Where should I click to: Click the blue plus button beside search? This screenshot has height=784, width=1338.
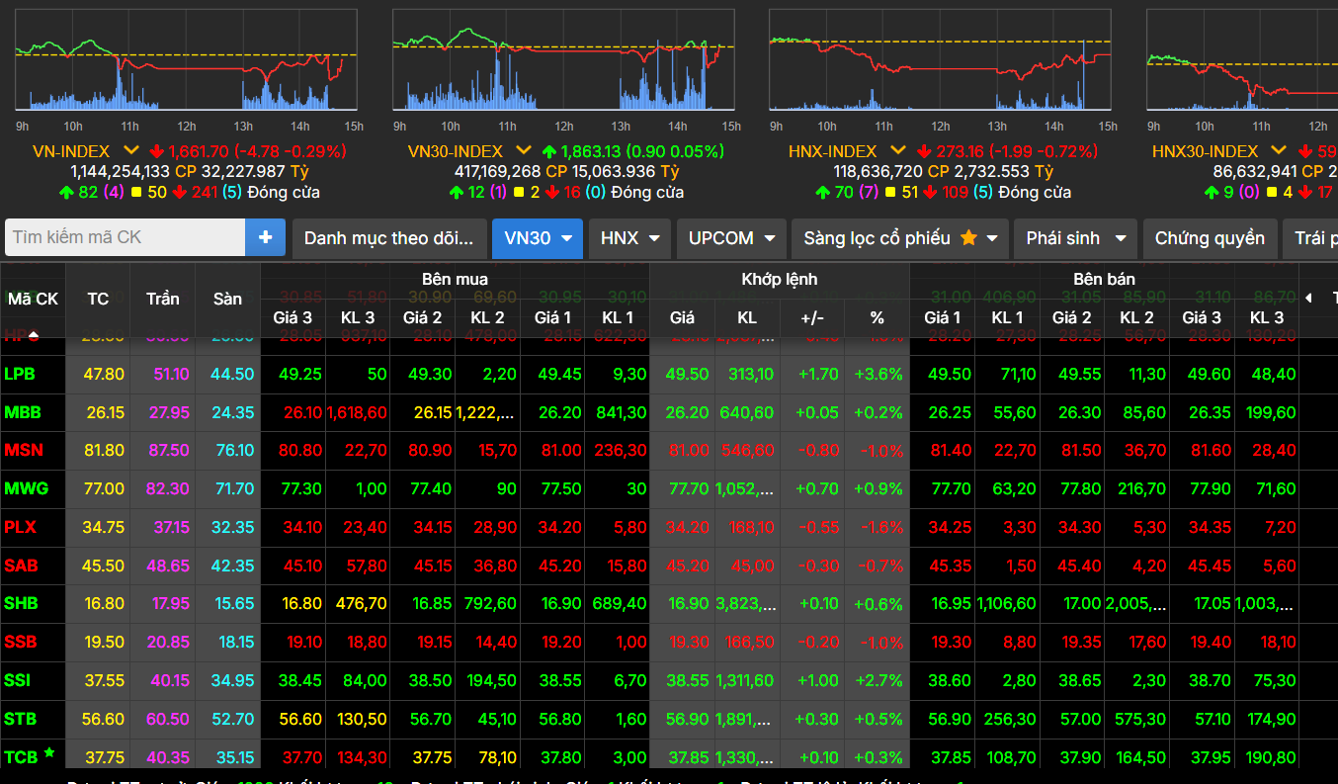[265, 238]
